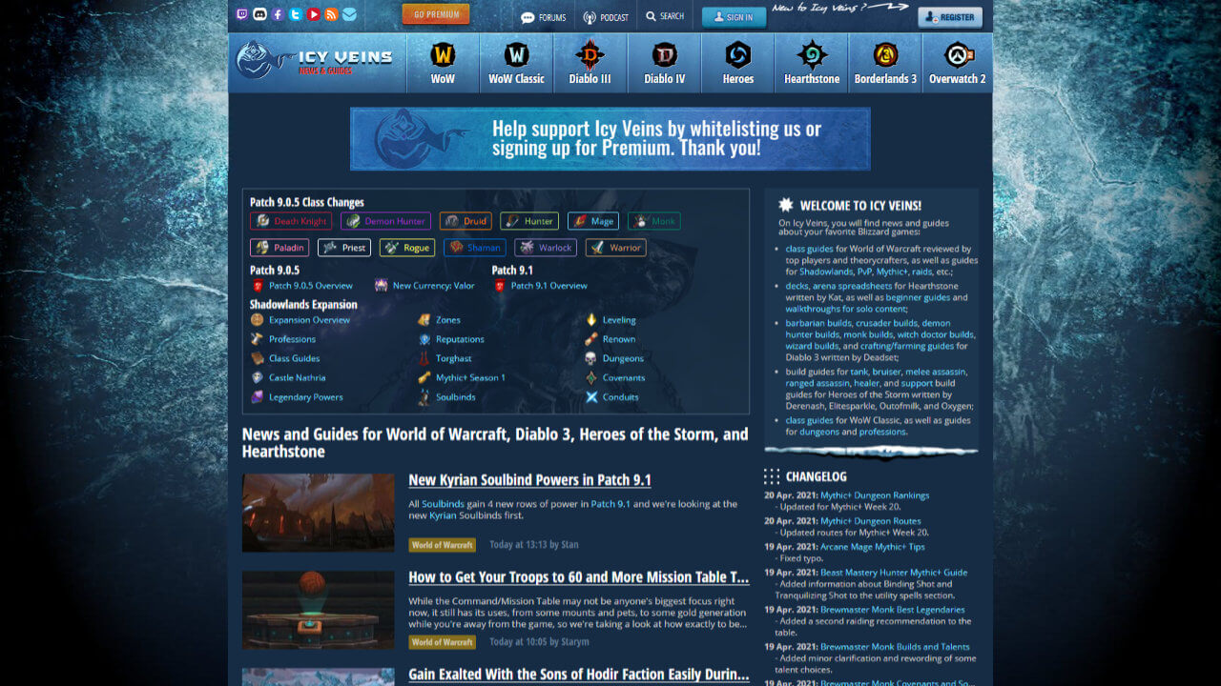Screen dimensions: 1221x686
Task: Click the Register button
Action: coord(950,17)
